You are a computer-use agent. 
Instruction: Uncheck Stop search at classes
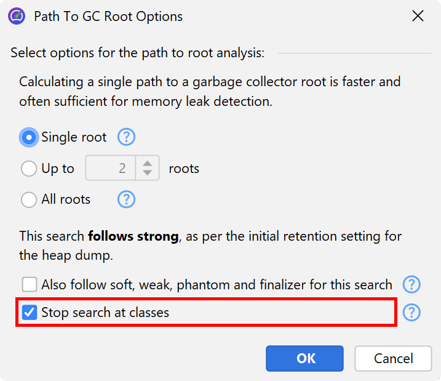pyautogui.click(x=29, y=313)
